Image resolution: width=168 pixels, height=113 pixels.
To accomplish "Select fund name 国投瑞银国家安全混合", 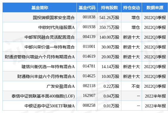I will click(x=54, y=18).
